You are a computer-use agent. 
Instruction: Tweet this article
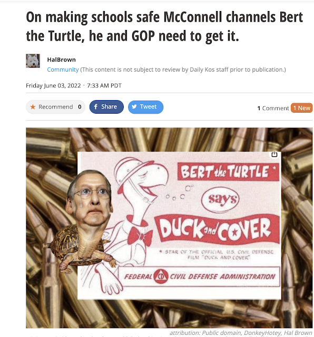click(x=145, y=107)
